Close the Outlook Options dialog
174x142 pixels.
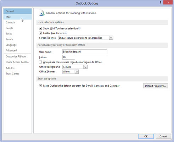point(168,2)
